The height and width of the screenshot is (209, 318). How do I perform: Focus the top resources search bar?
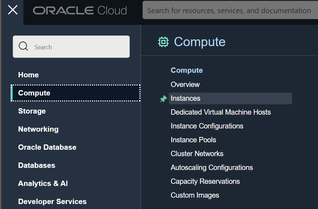pyautogui.click(x=230, y=10)
